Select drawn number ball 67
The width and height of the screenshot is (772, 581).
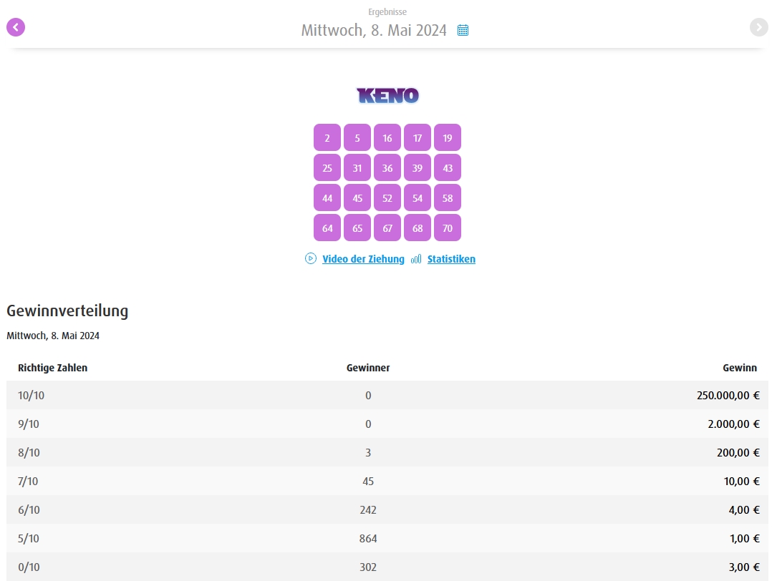[x=387, y=228]
